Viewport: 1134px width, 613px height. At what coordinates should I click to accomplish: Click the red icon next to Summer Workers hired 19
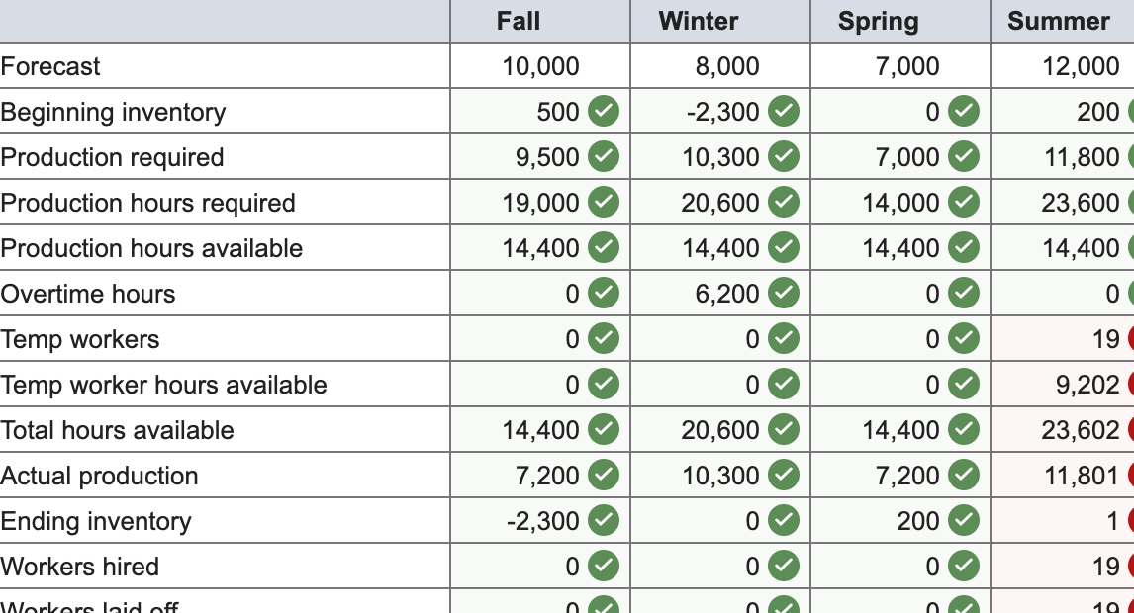pos(1129,567)
